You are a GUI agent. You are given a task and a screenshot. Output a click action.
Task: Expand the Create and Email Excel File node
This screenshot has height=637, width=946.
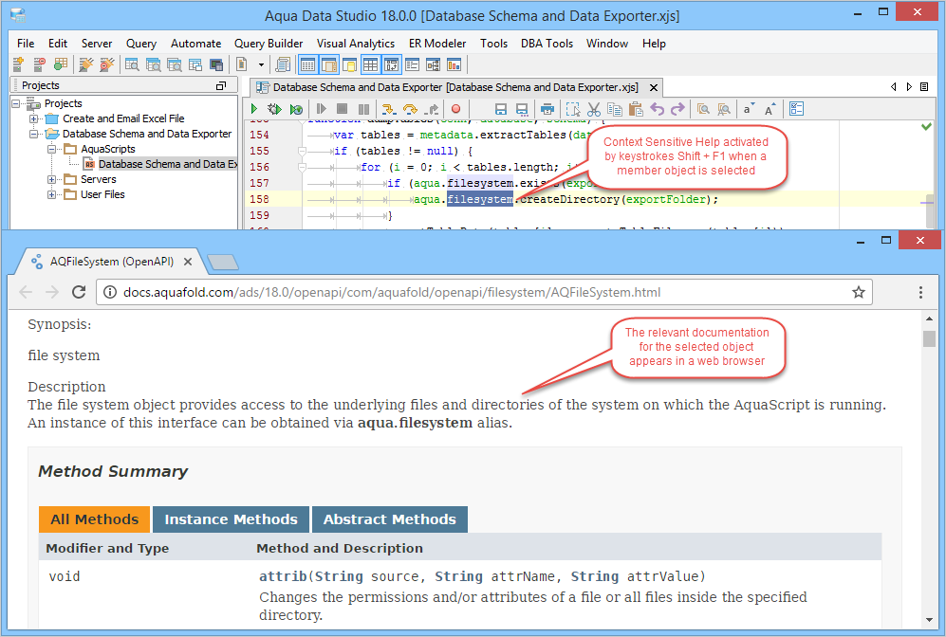(34, 118)
